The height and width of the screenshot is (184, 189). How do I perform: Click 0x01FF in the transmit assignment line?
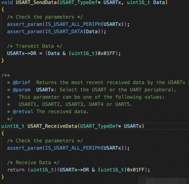tap(108, 53)
